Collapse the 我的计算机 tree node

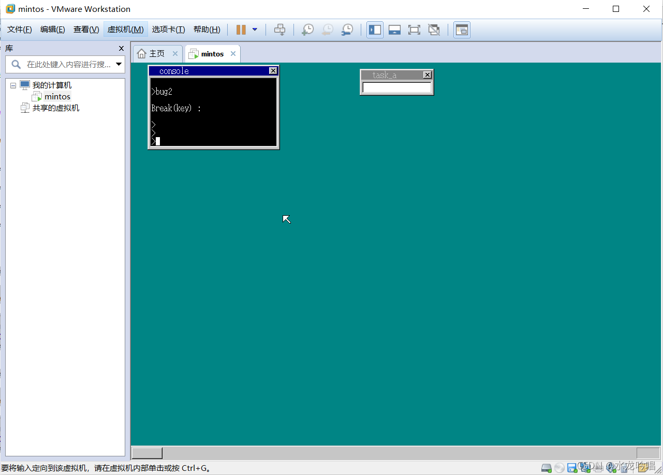tap(13, 85)
